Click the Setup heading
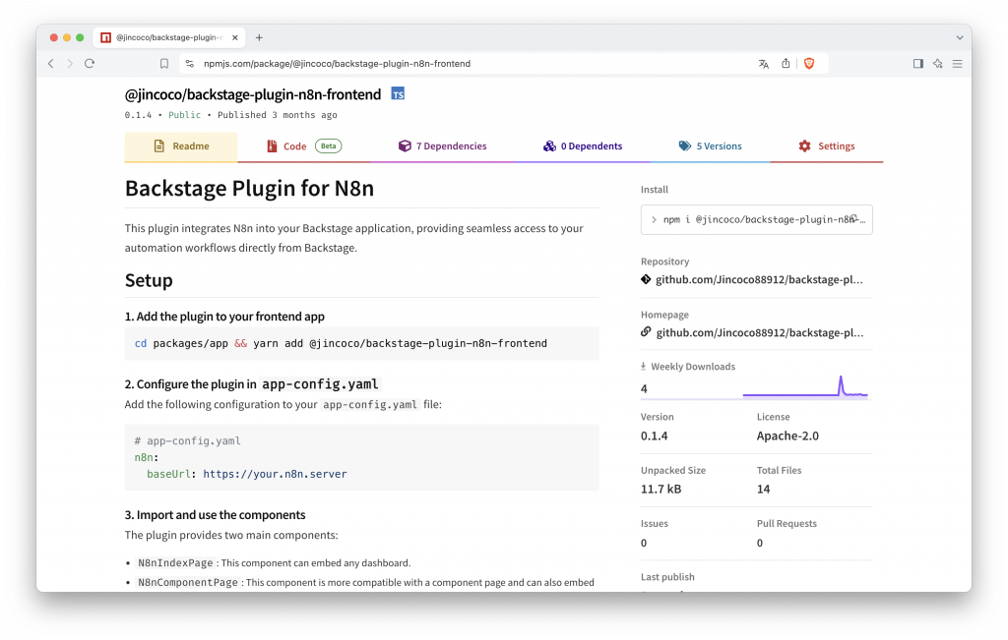 [x=149, y=280]
